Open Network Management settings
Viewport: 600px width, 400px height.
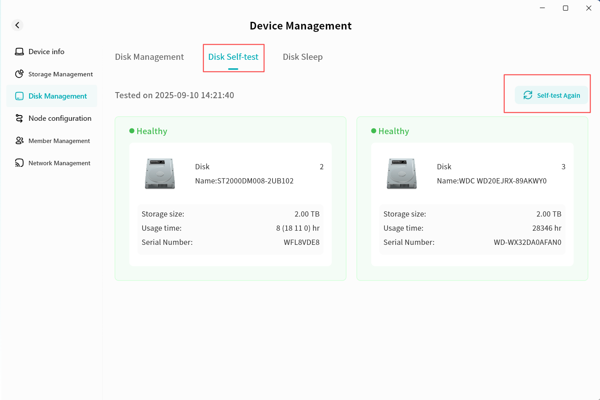tap(59, 163)
